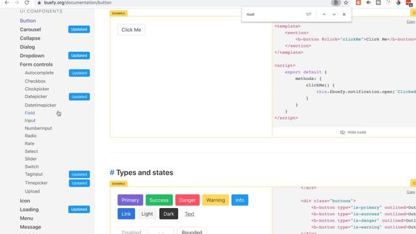This screenshot has height=234, width=416.
Task: Copy code of the first example
Action: [x=411, y=21]
